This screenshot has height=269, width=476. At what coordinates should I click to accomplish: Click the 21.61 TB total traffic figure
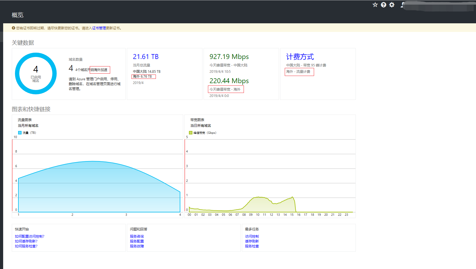(146, 57)
